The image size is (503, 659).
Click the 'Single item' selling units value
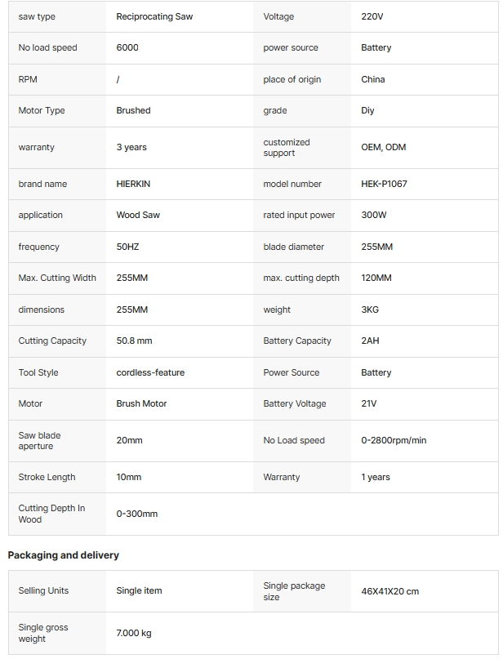pos(139,590)
